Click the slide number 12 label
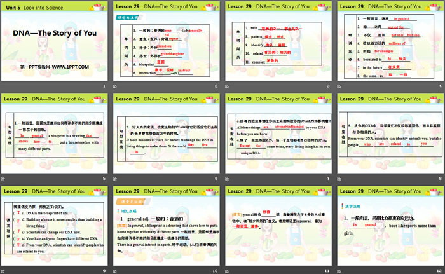The image size is (445, 274). (439, 271)
